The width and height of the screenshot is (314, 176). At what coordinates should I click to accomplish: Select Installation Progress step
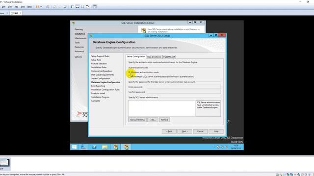[100, 97]
